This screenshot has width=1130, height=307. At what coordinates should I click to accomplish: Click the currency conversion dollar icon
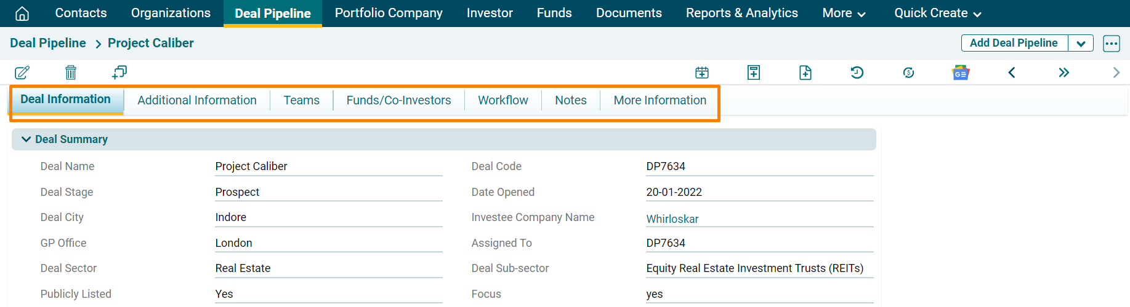pos(908,72)
